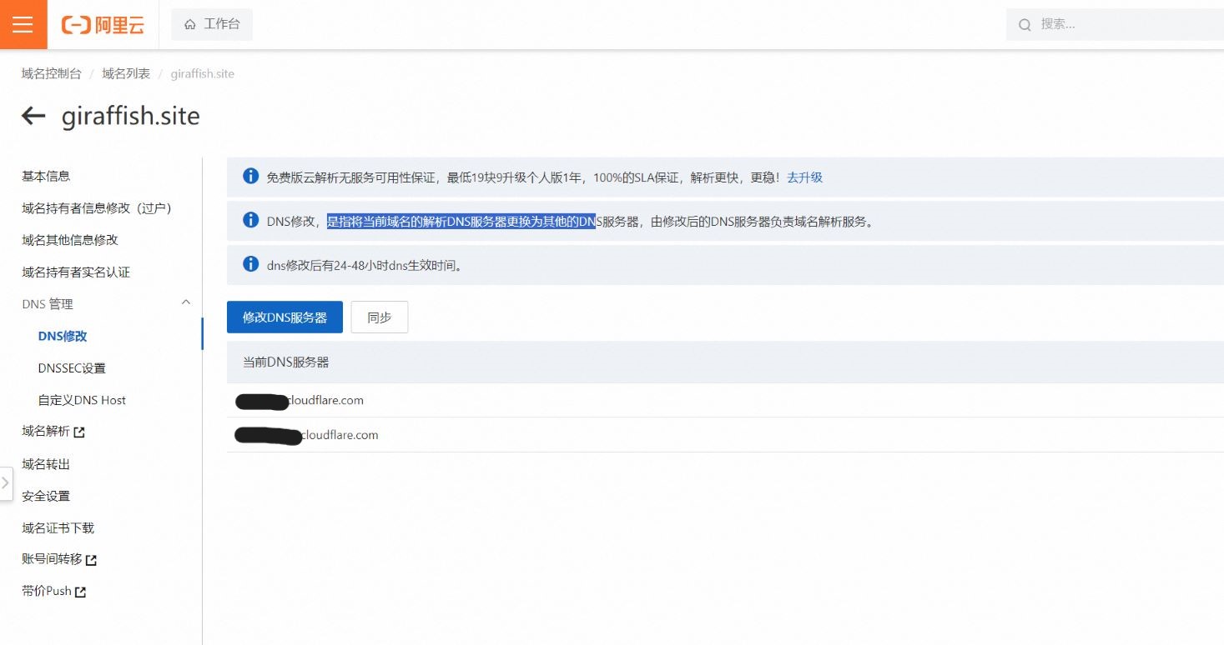Open the orange hamburger menu
The width and height of the screenshot is (1224, 645).
click(23, 24)
